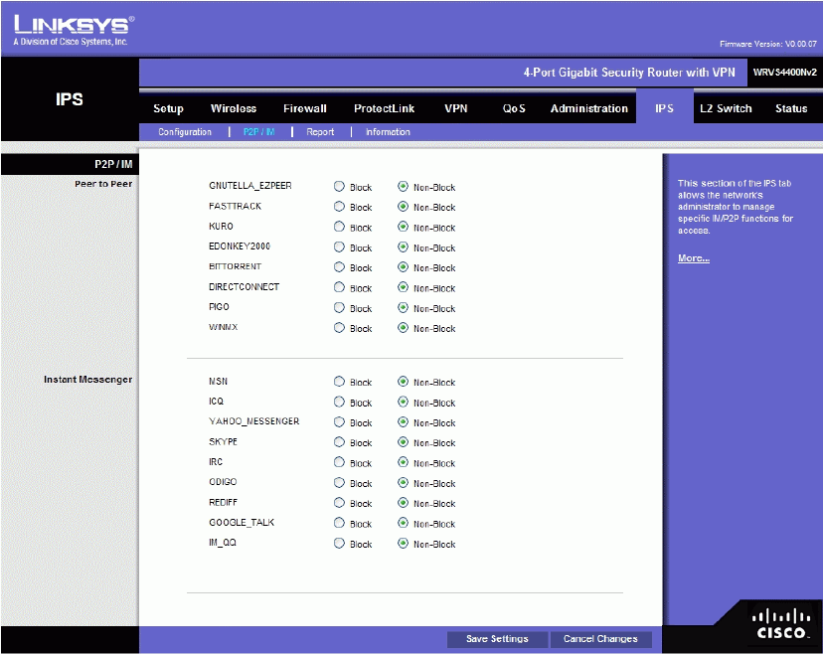823x654 pixels.
Task: Set ODIGO to Block
Action: 339,482
